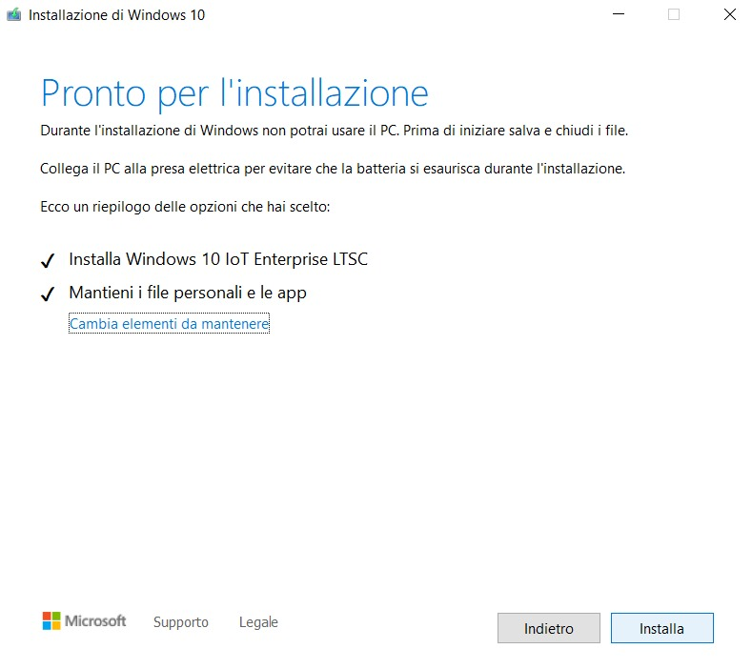
Task: Open the Cambia elementi da mantenere link
Action: (x=169, y=324)
